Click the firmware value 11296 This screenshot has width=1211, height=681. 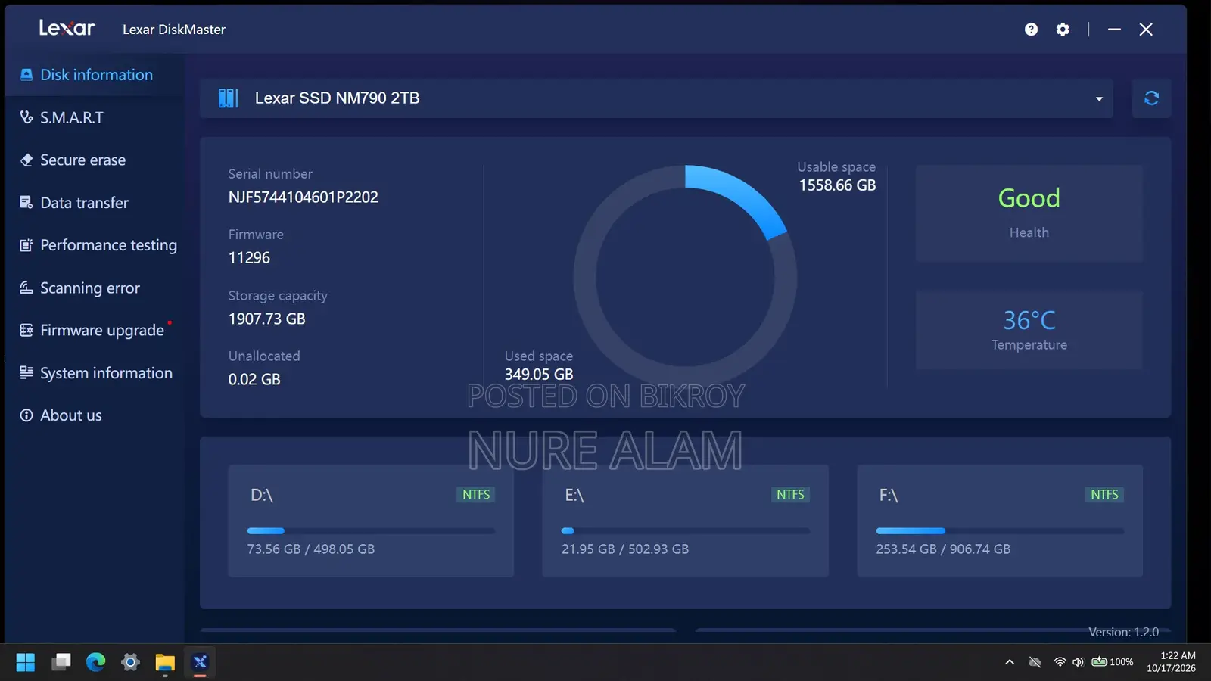(x=249, y=258)
